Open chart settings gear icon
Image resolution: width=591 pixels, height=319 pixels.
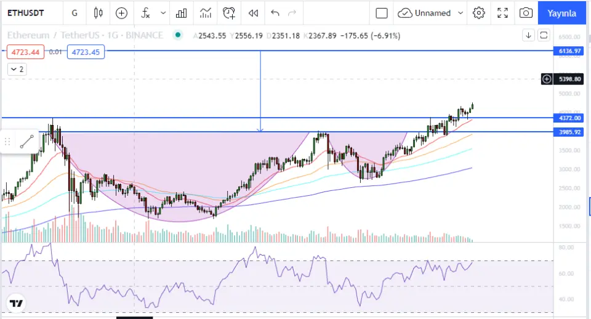coord(479,13)
